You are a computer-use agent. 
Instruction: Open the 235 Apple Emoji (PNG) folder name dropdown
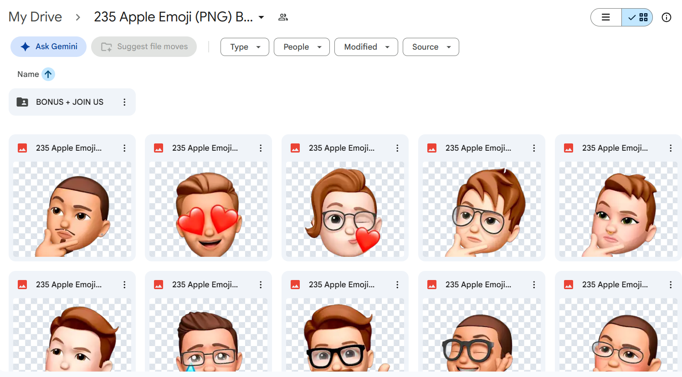coord(262,17)
